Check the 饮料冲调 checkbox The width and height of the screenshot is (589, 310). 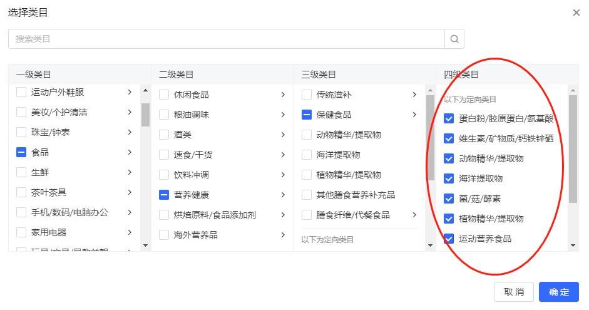[164, 175]
